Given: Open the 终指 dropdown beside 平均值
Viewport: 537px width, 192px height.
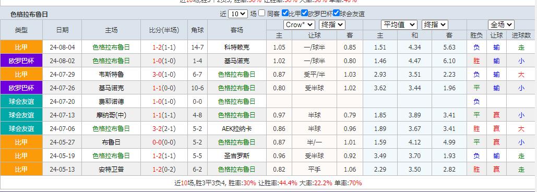Looking at the screenshot, I should (x=435, y=25).
